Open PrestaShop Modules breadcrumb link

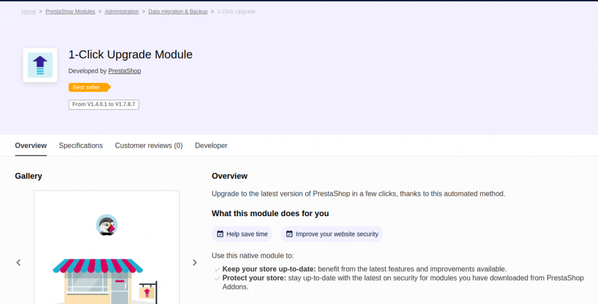(x=70, y=11)
